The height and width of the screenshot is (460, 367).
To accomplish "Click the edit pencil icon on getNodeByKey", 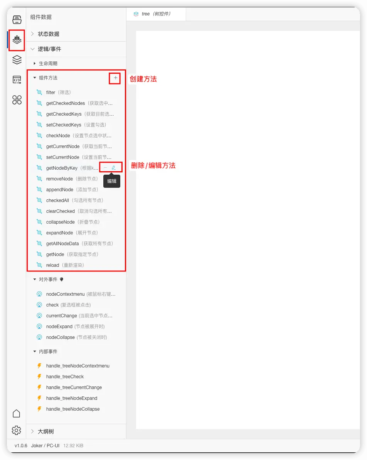I will click(x=114, y=168).
